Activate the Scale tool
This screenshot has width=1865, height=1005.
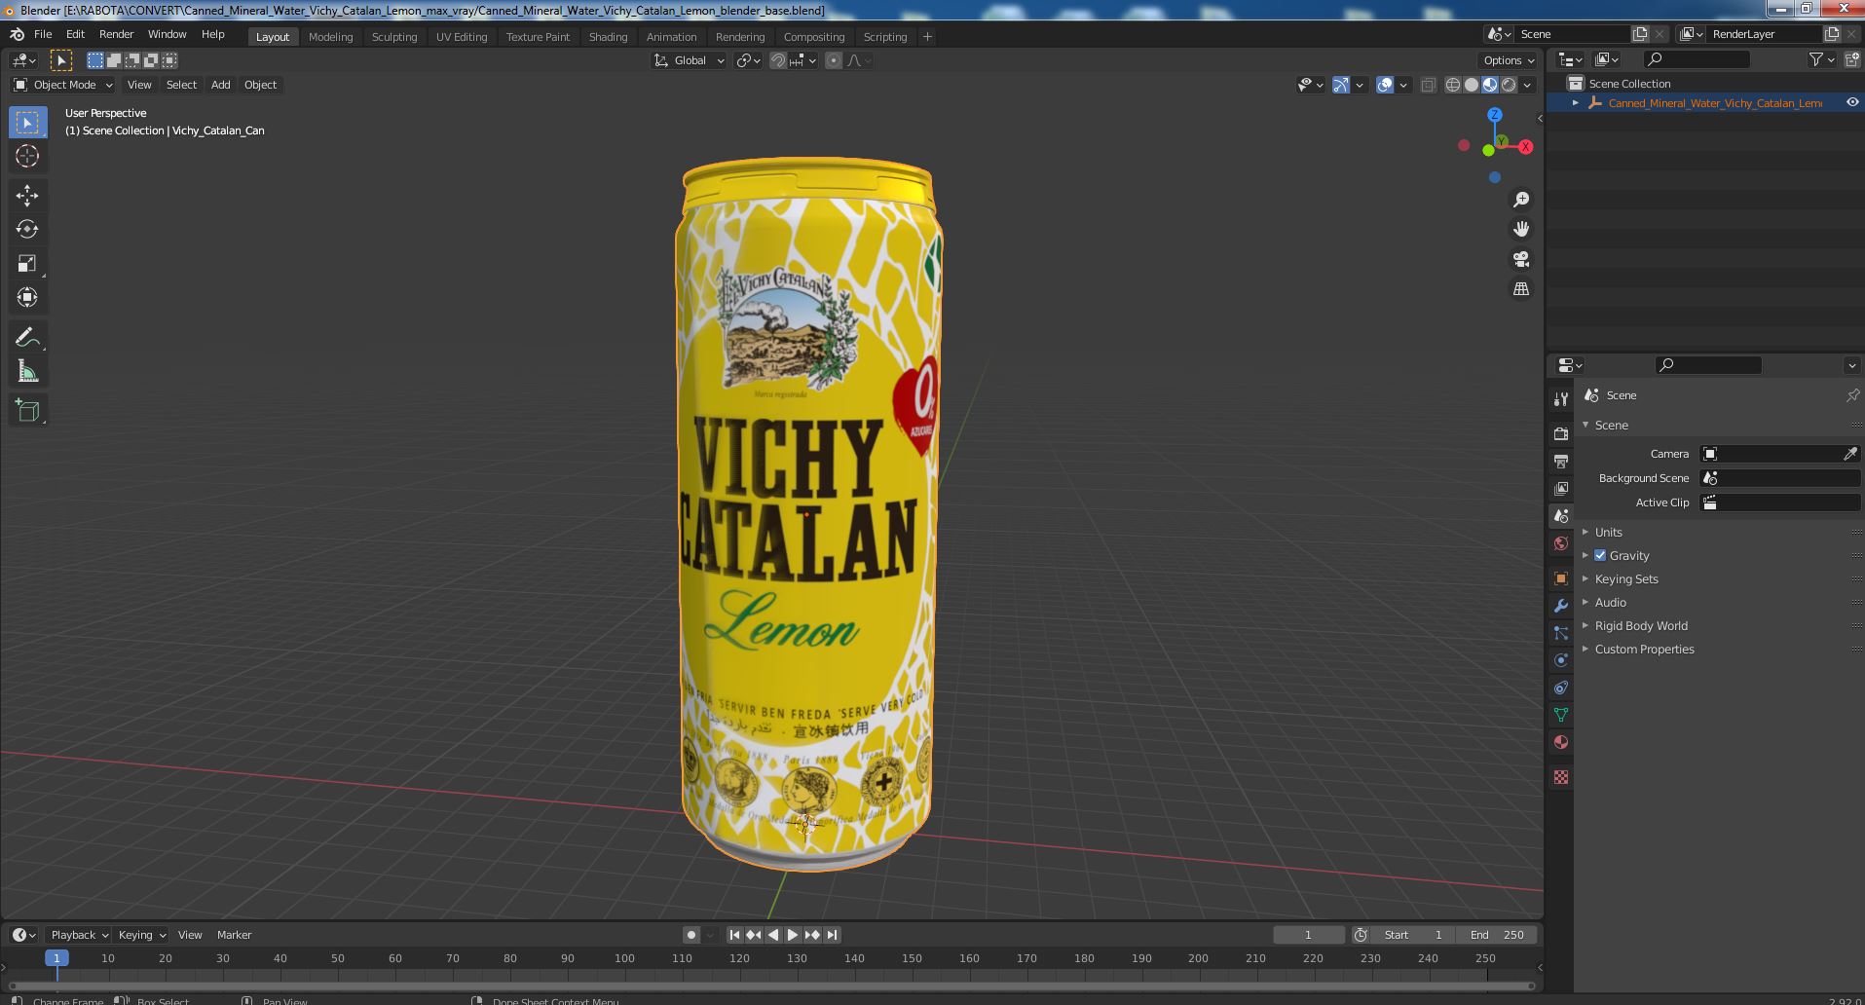27,263
